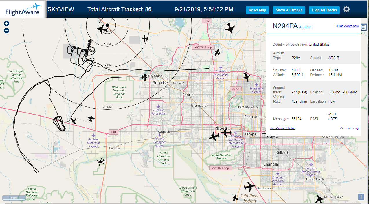Select the aircraft right of I 17 label
This screenshot has height=204, width=369.
230,28
